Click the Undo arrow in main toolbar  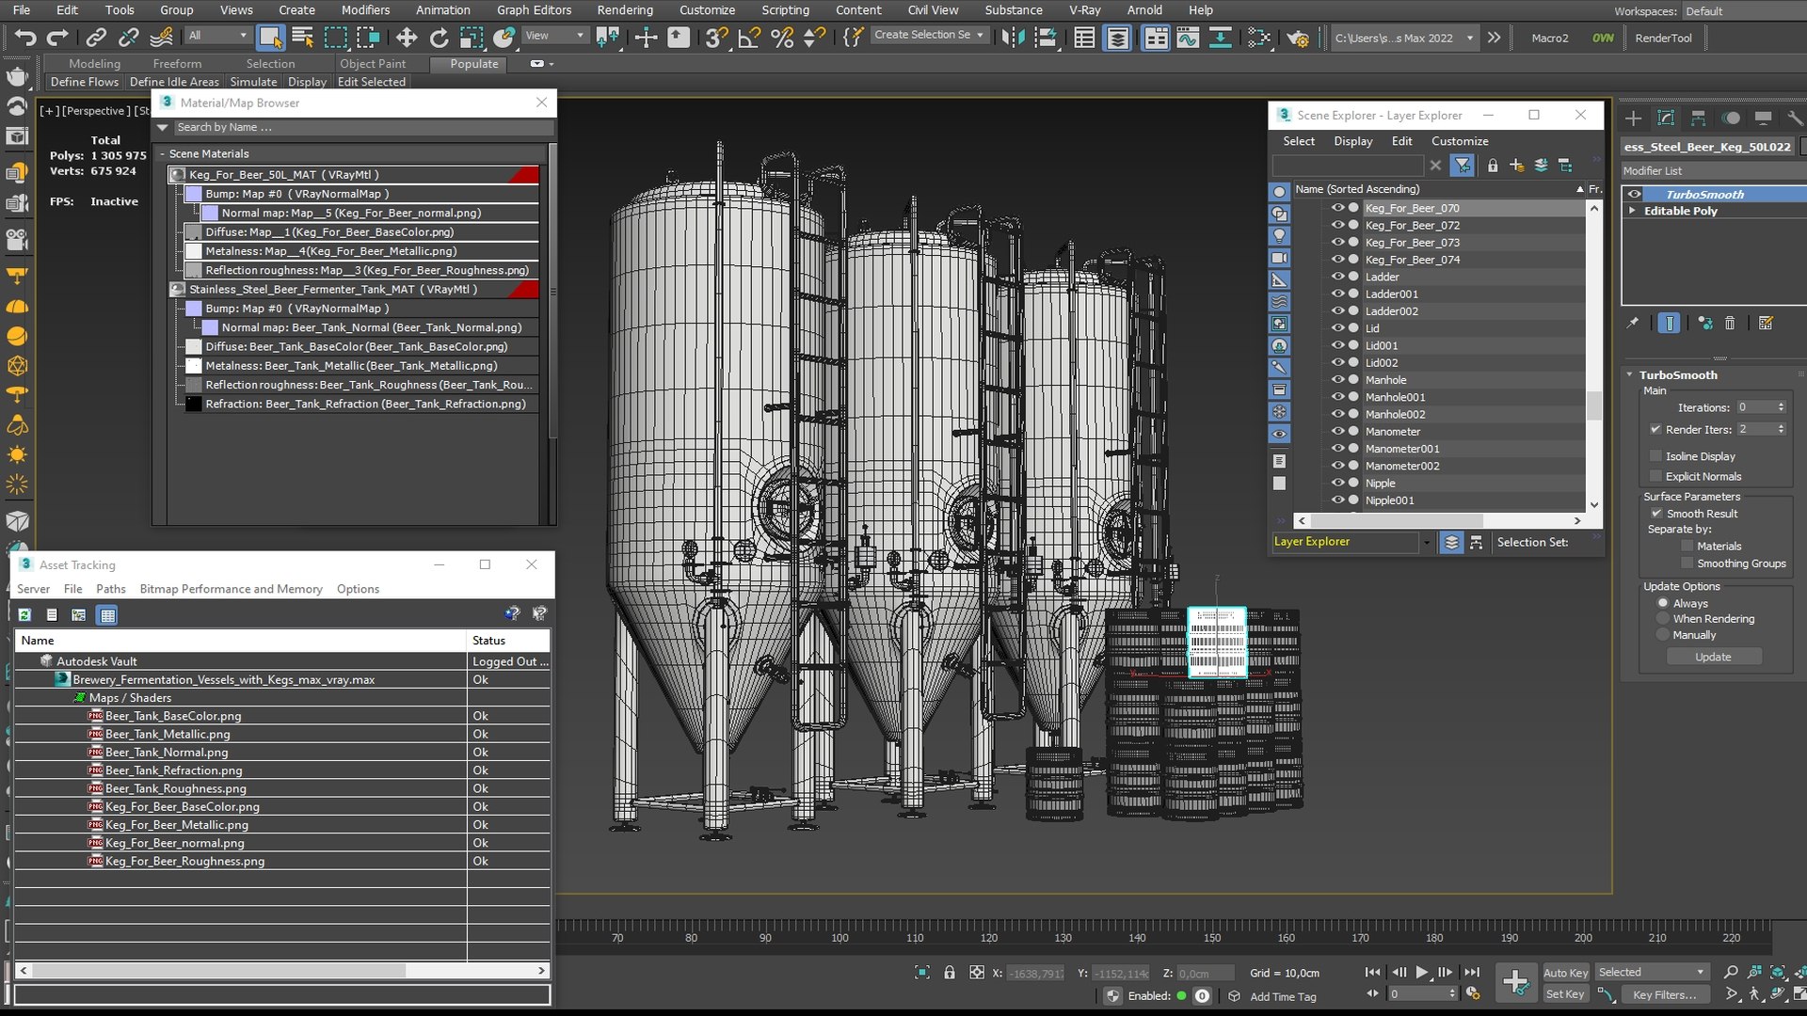25,38
